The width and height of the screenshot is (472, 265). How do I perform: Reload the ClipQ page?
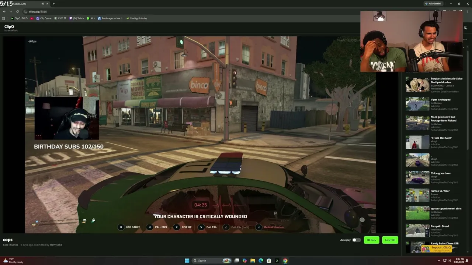[17, 11]
